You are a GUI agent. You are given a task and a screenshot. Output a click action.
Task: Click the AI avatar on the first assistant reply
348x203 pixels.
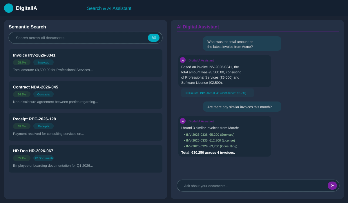(183, 60)
